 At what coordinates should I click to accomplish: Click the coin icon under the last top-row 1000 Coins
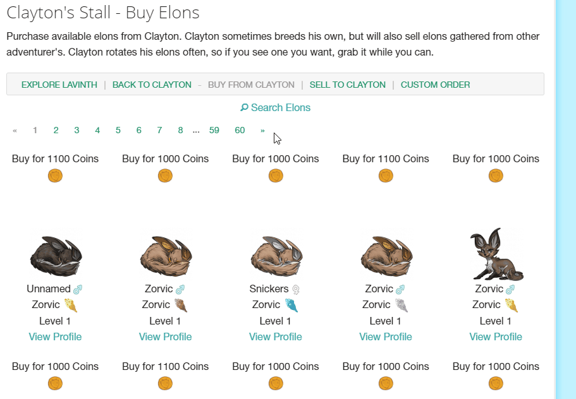click(496, 176)
